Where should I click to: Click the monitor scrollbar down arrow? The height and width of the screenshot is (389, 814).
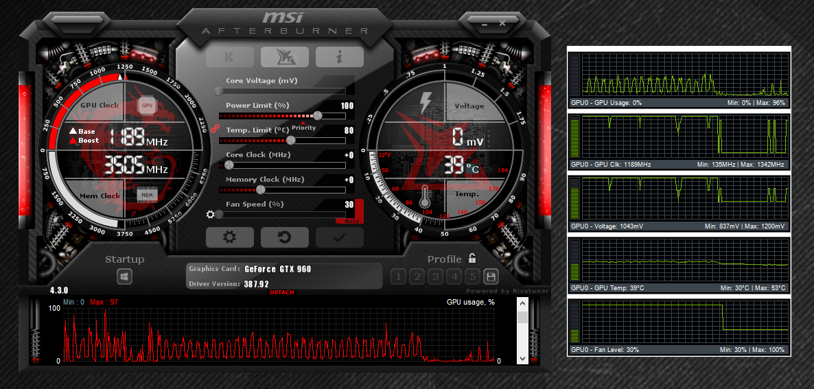click(522, 358)
